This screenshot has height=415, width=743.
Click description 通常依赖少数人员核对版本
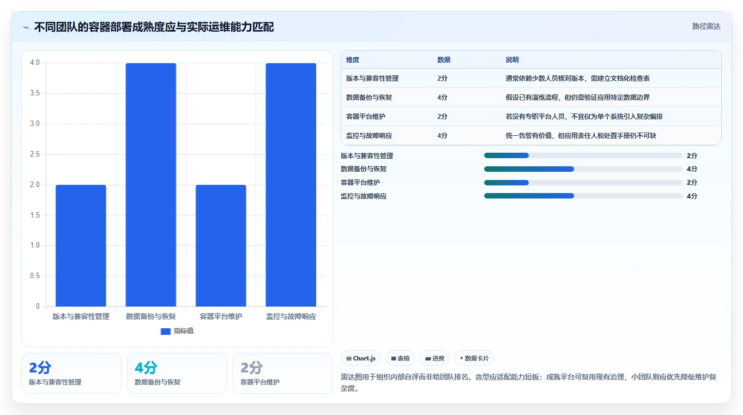point(578,79)
